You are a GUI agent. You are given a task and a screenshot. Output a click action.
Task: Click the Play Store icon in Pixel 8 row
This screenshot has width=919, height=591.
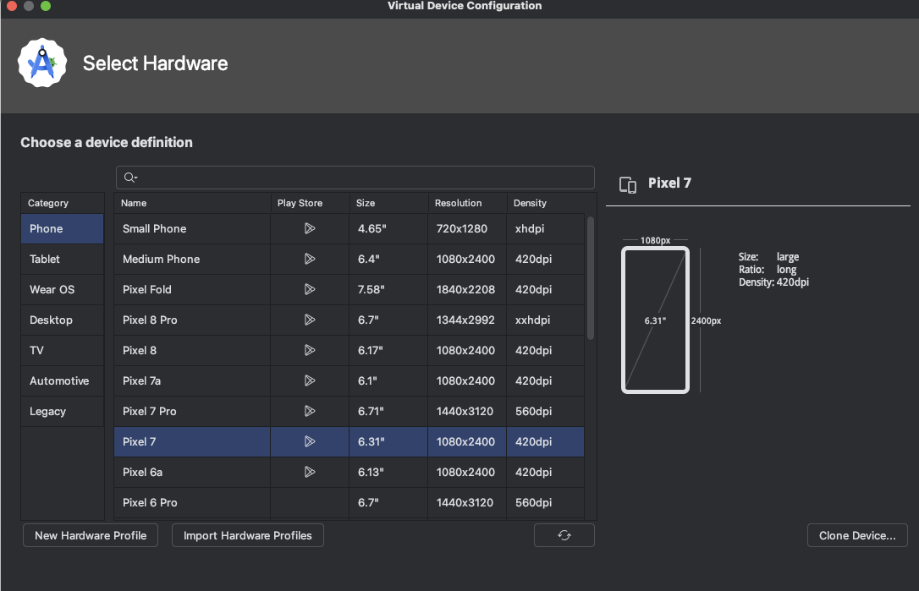[310, 350]
